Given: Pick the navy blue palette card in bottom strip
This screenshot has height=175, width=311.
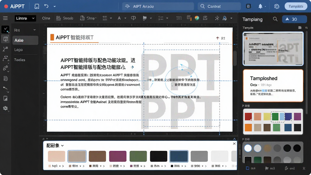Looking at the screenshot, I should point(179,156).
